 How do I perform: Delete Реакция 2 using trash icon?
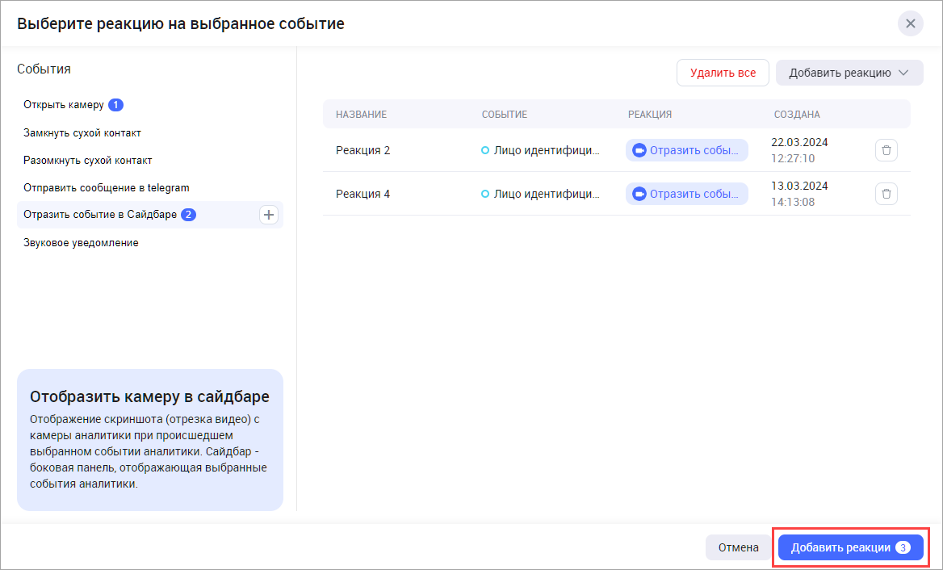[x=886, y=150]
